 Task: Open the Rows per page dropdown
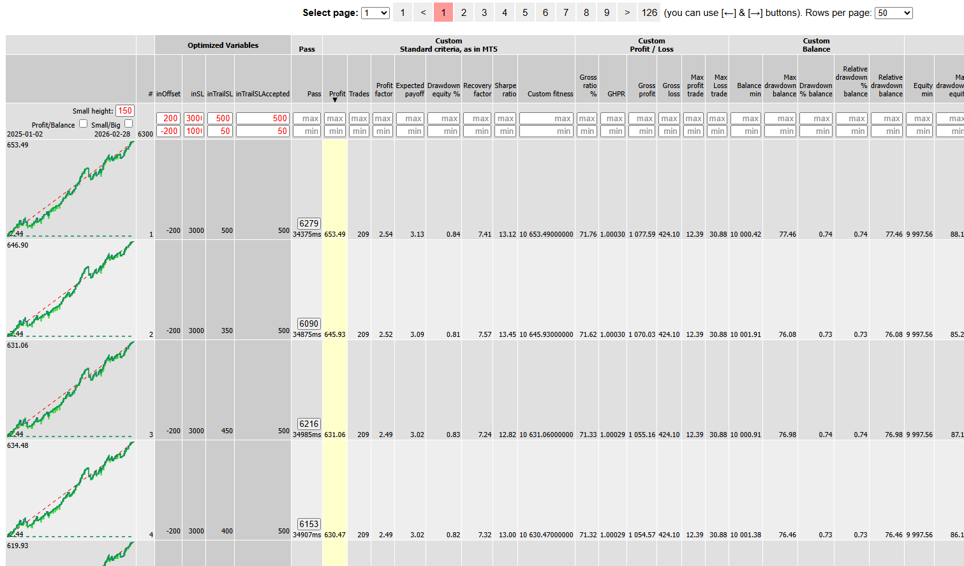[894, 13]
